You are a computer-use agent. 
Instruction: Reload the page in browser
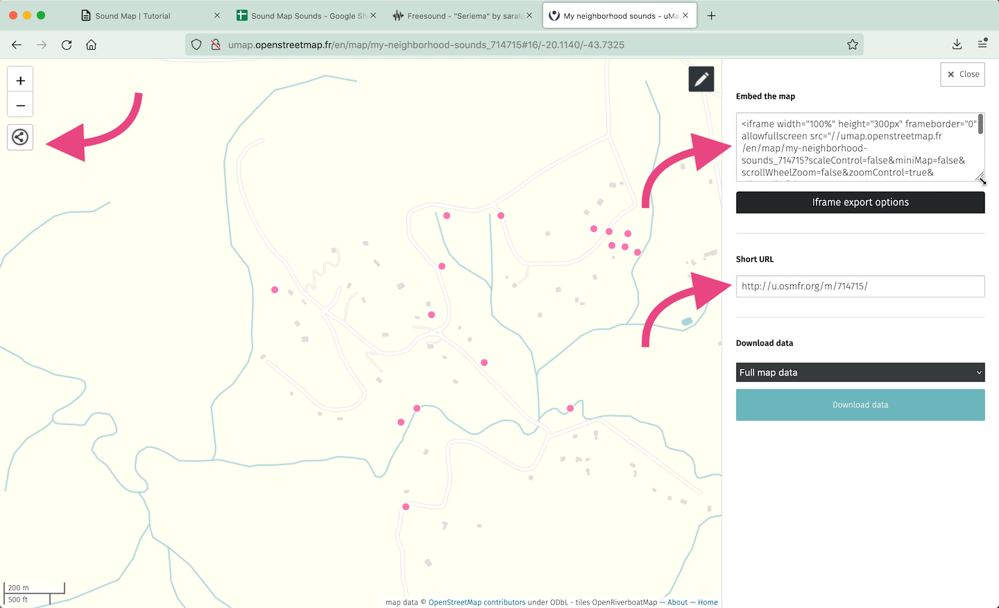67,45
